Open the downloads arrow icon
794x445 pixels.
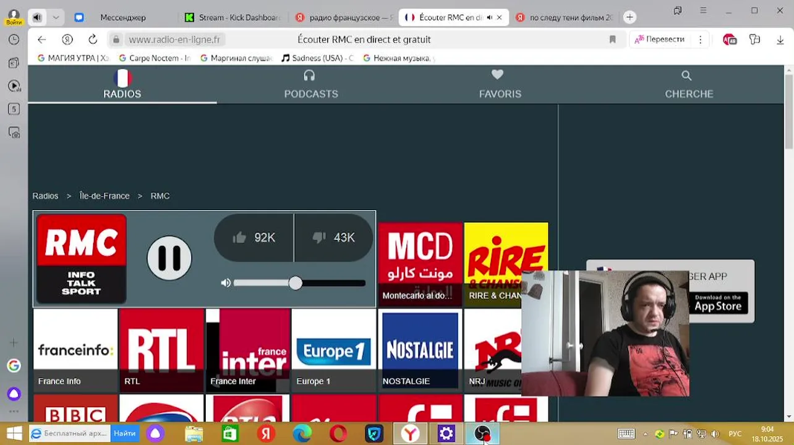780,40
